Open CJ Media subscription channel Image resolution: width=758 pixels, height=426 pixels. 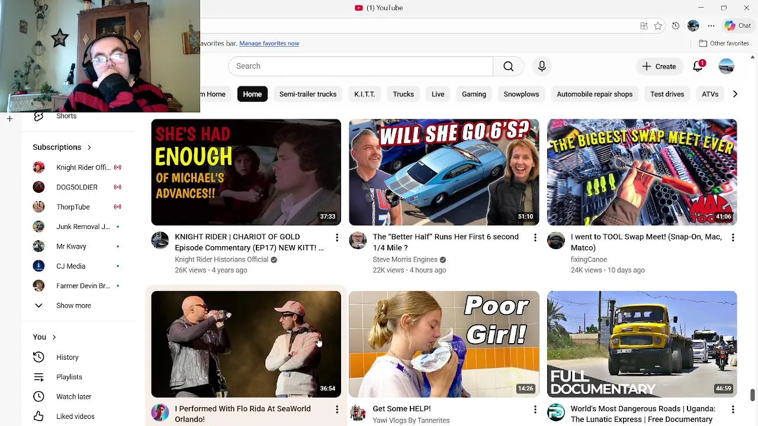pyautogui.click(x=77, y=266)
